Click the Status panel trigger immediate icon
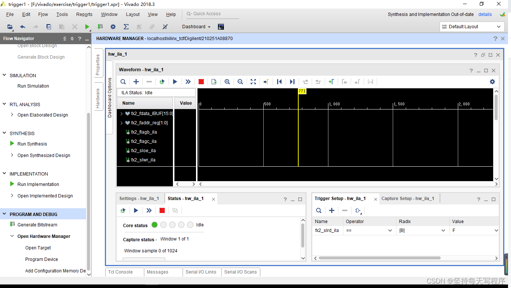This screenshot has height=288, width=511. pyautogui.click(x=149, y=210)
